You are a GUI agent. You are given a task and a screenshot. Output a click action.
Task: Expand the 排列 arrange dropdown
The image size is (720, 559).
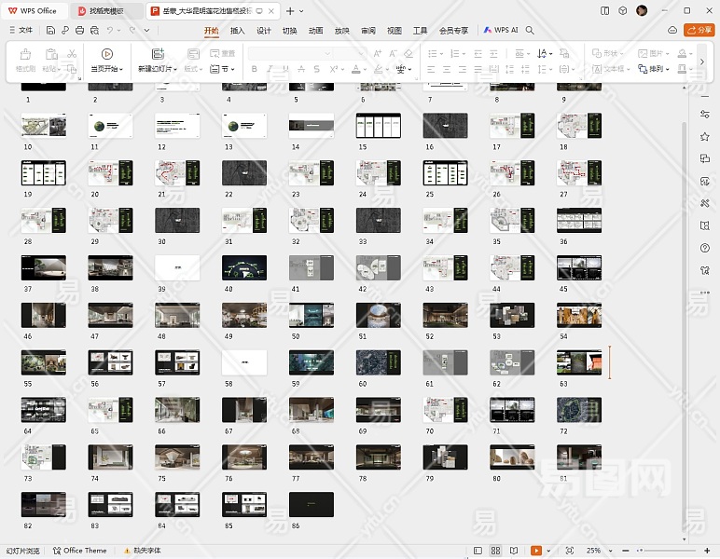click(x=659, y=69)
